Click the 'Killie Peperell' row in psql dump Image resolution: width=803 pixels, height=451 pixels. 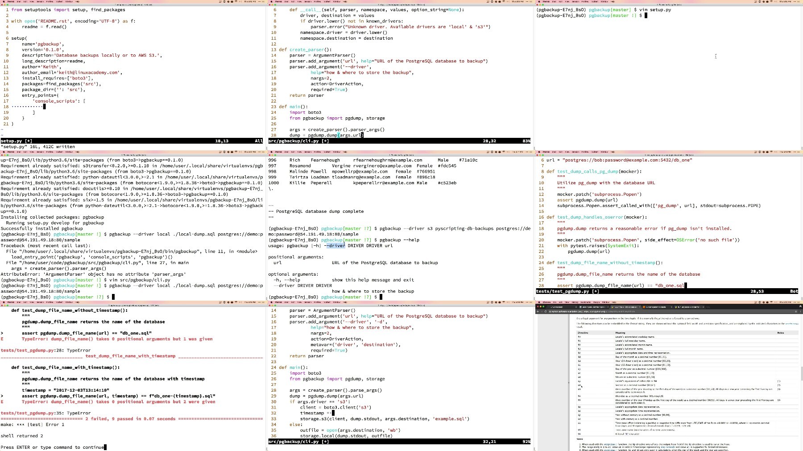point(362,183)
